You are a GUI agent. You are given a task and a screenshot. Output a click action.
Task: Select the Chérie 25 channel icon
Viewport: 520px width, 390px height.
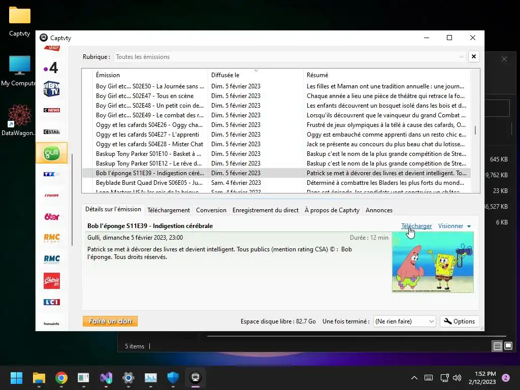coord(51,280)
